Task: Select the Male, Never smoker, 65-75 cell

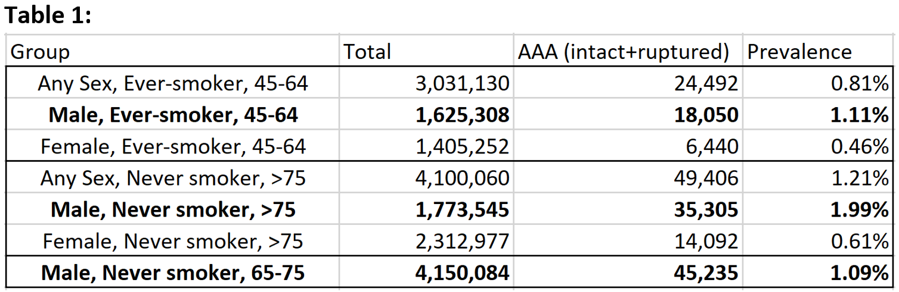Action: tap(173, 272)
